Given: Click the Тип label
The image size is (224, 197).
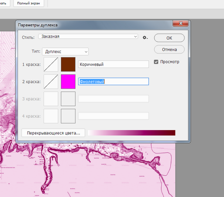Looking at the screenshot, I should click(36, 51).
